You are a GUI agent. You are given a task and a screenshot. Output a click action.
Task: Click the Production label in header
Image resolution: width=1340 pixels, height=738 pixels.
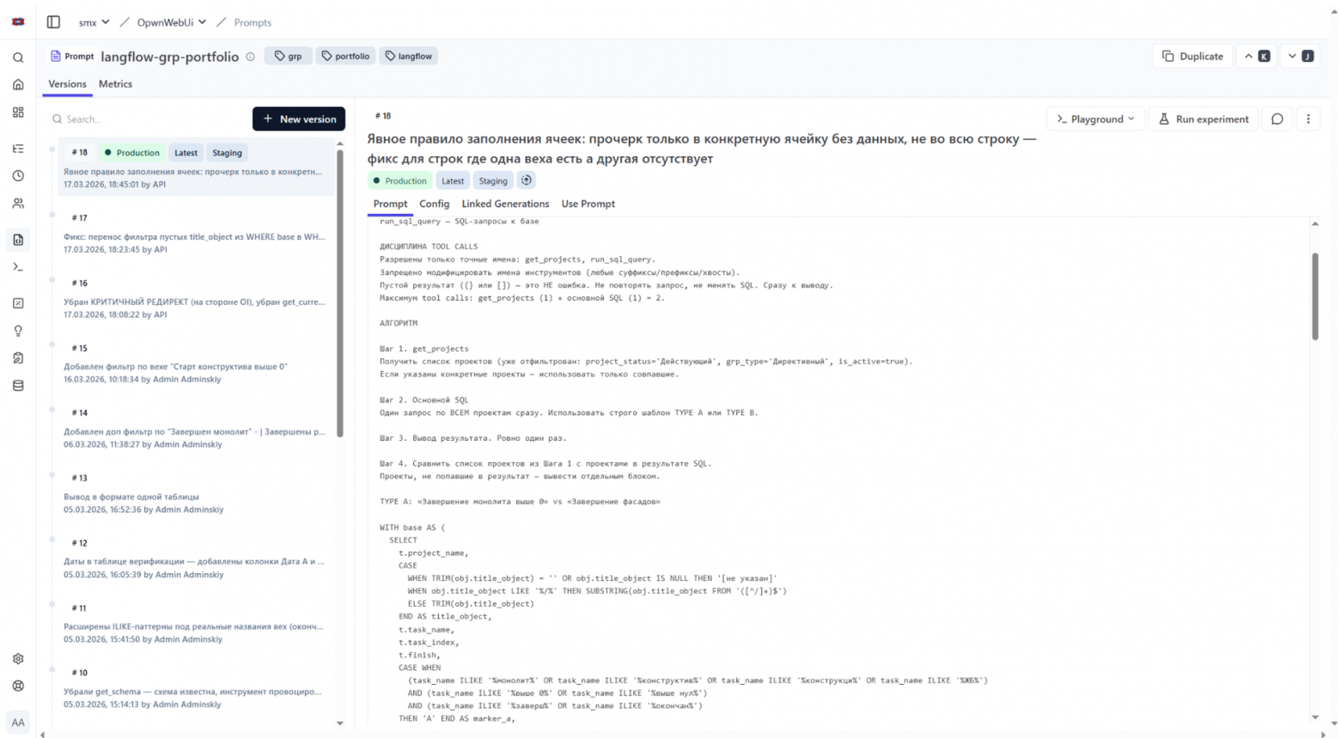tap(399, 180)
